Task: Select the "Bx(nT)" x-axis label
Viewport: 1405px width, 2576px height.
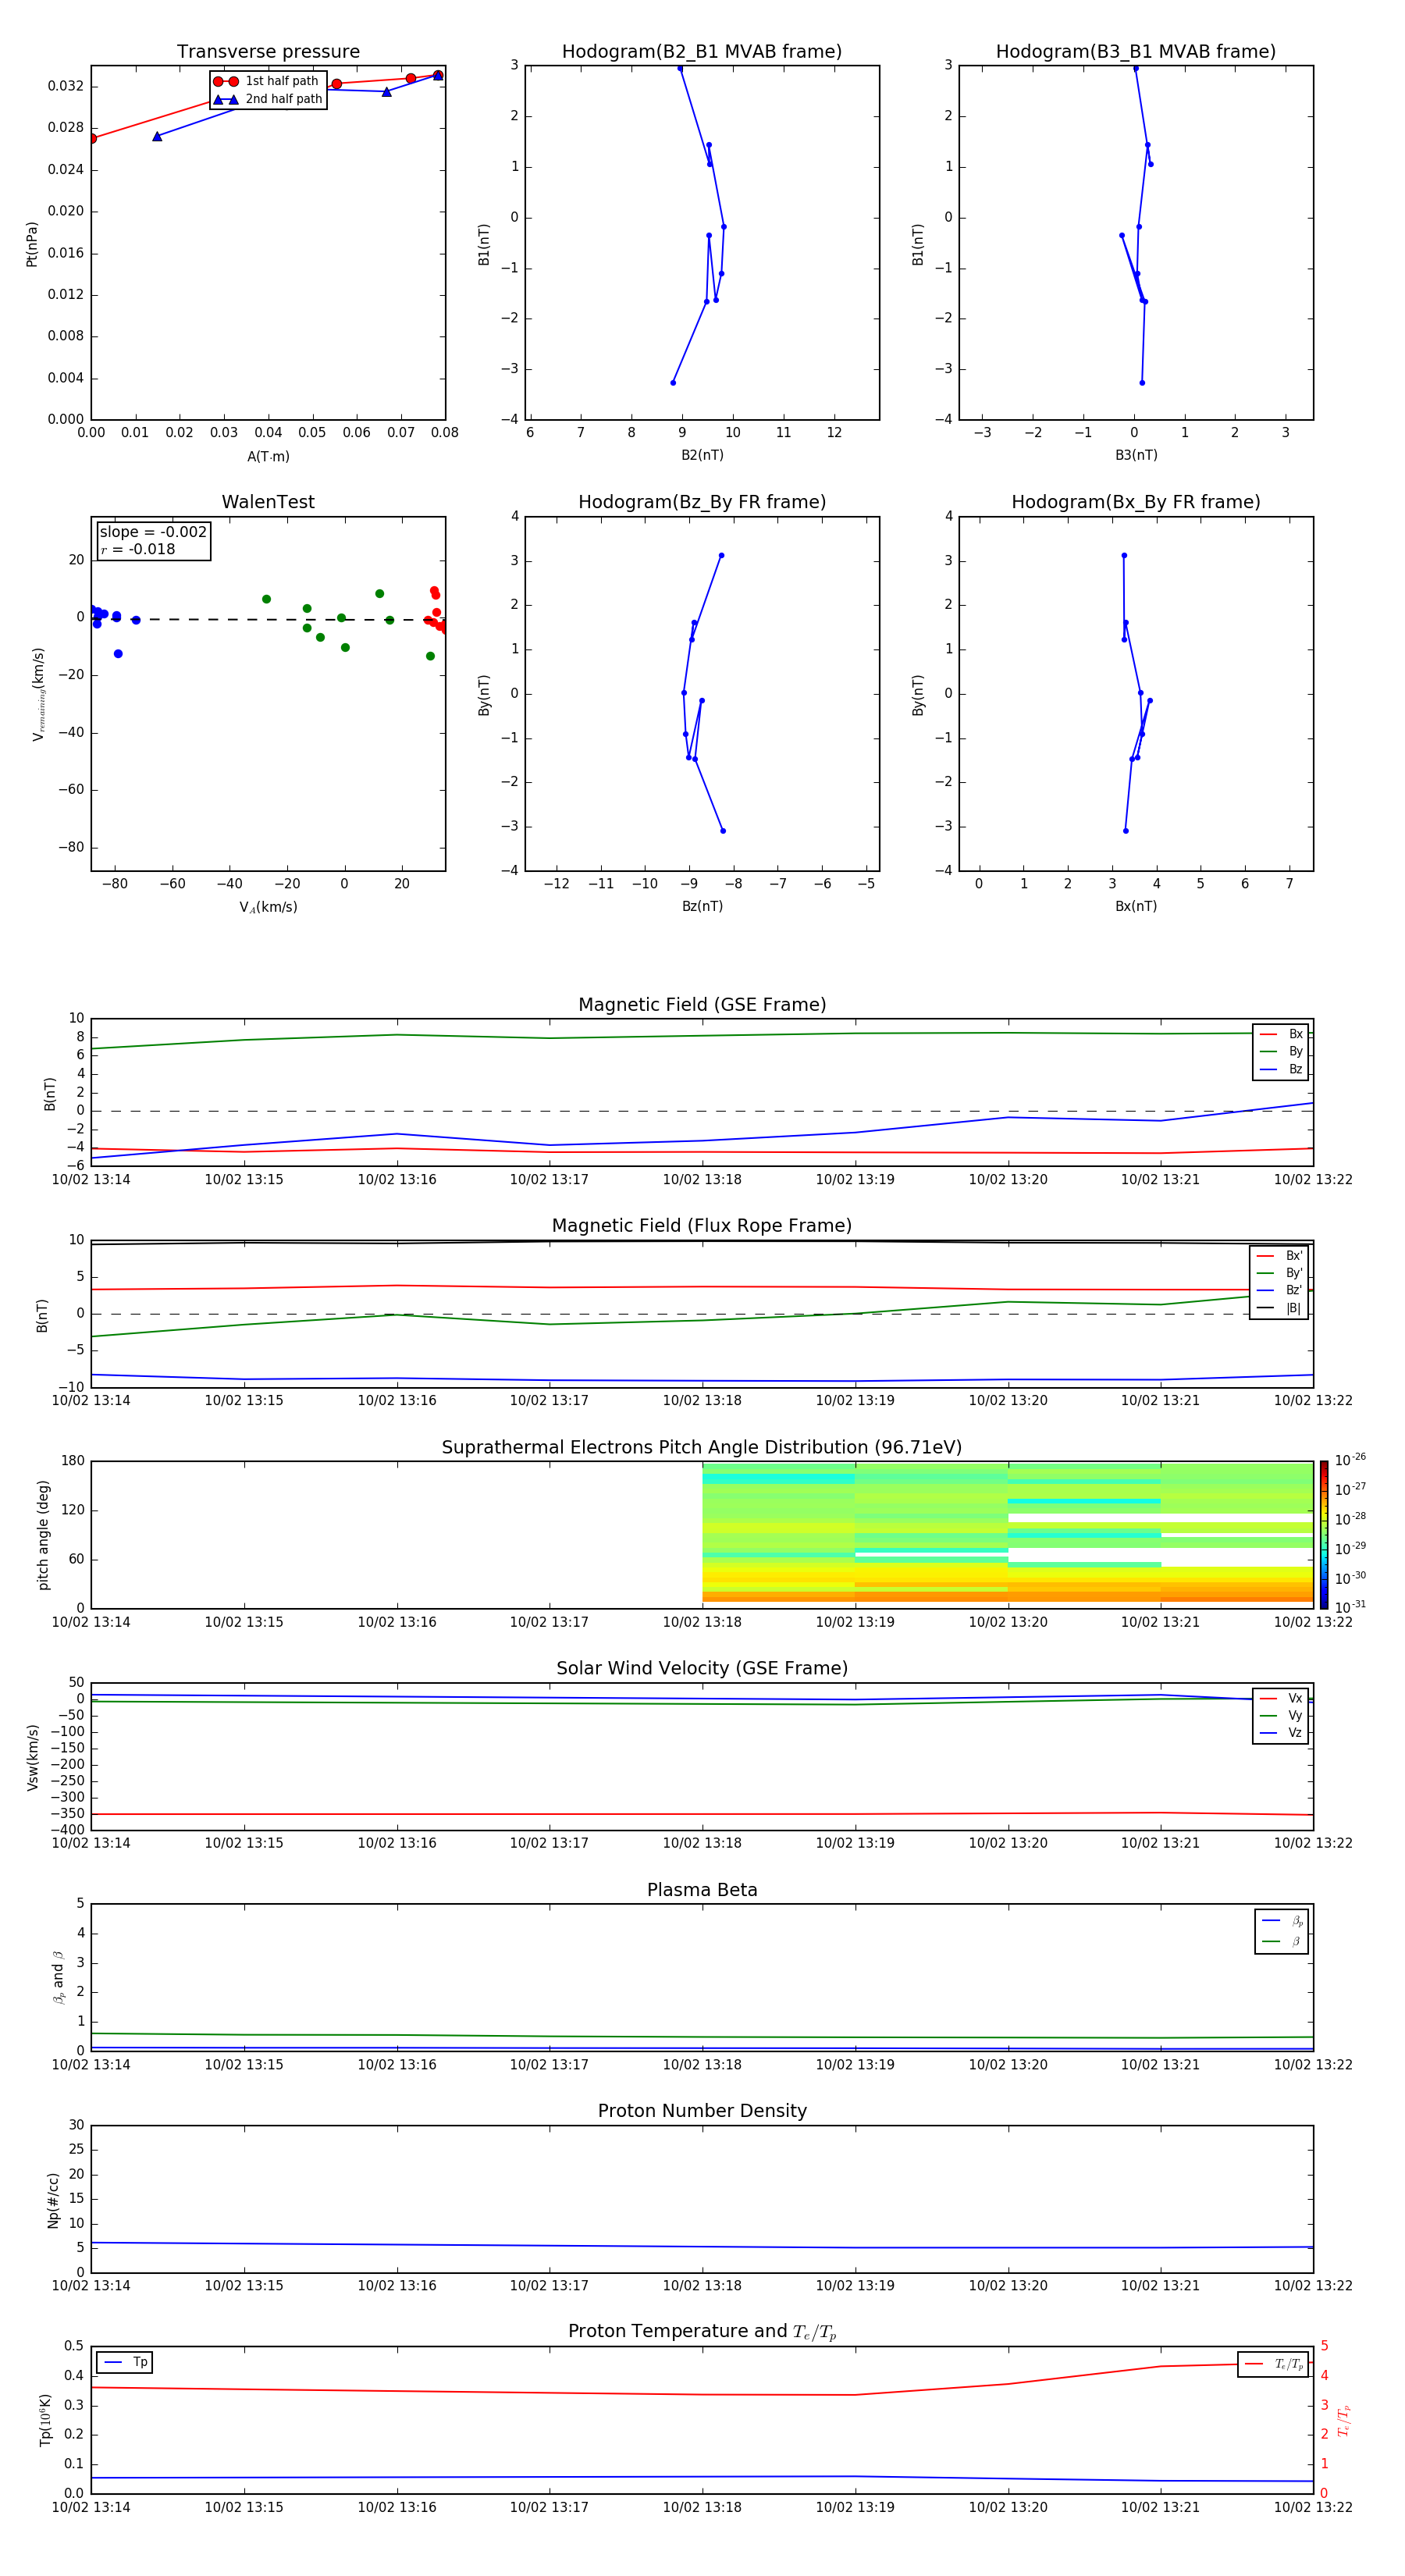Action: (x=1136, y=906)
